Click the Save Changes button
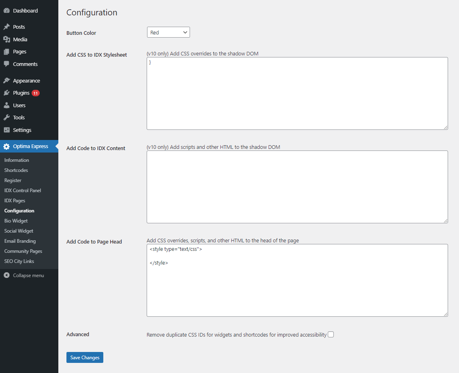459x373 pixels. pyautogui.click(x=85, y=358)
